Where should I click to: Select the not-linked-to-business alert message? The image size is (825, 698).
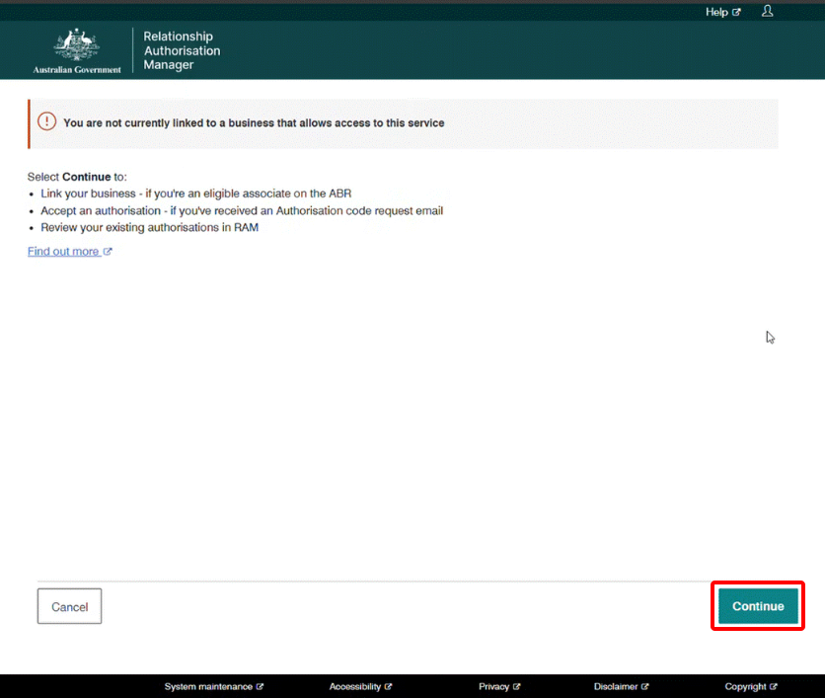click(x=254, y=123)
